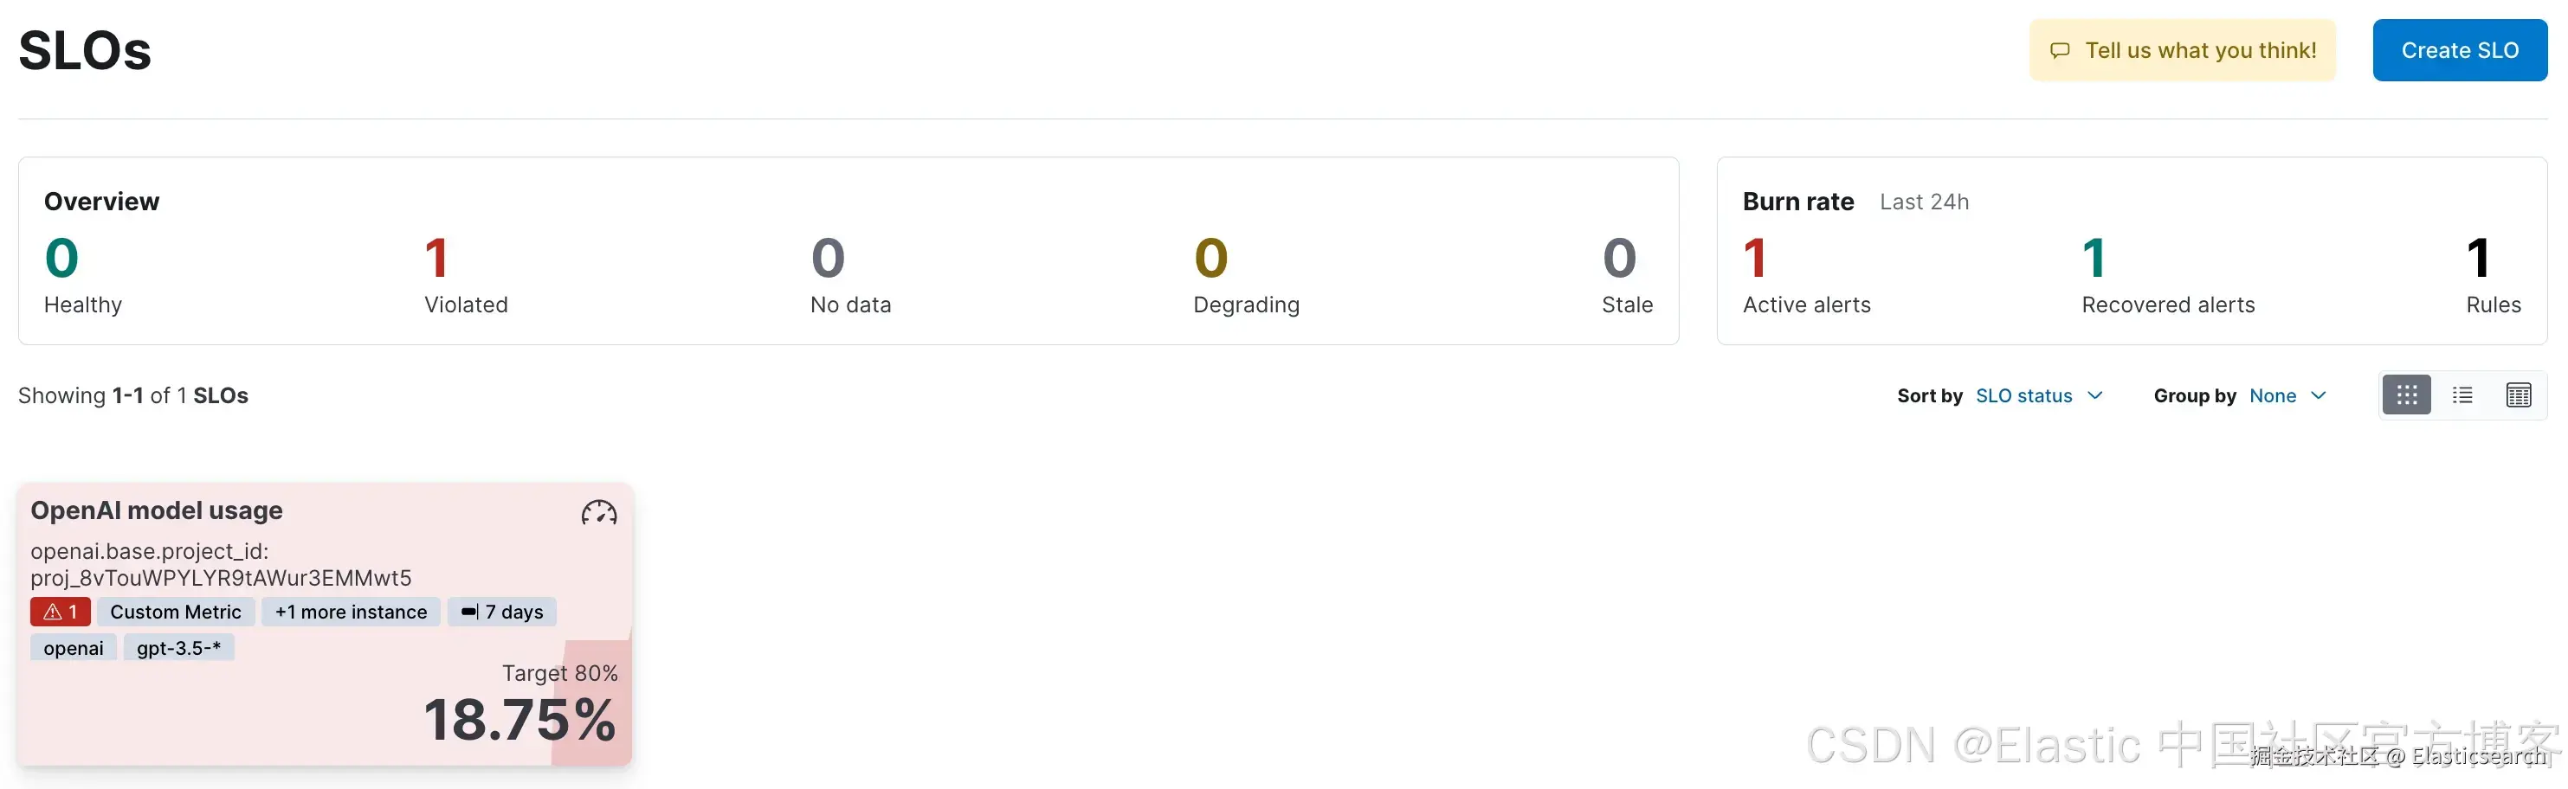The width and height of the screenshot is (2568, 789).
Task: Select the openai tag
Action: [73, 647]
